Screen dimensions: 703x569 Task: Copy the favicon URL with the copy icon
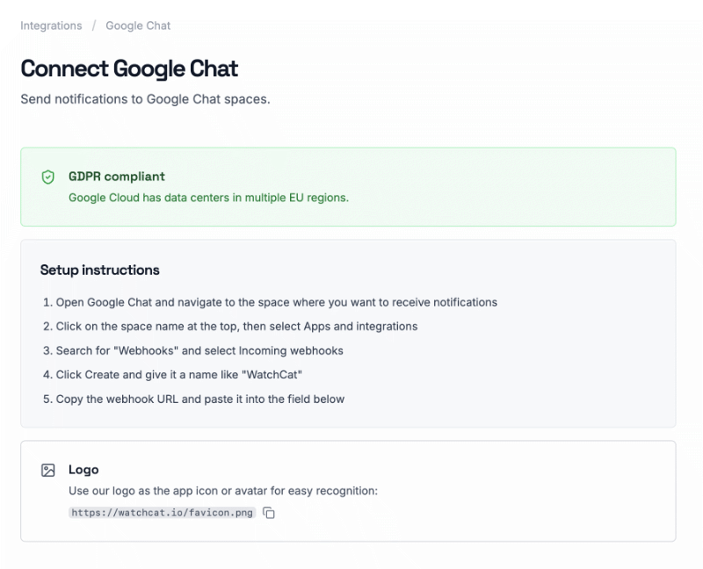pos(269,513)
